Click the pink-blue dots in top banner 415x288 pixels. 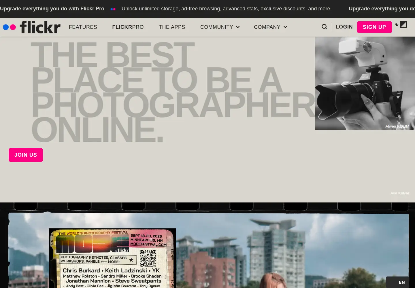[x=113, y=9]
